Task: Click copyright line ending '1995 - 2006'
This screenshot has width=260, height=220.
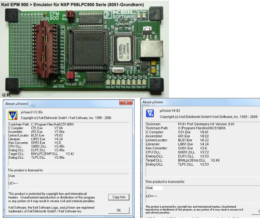Action: tap(66, 118)
